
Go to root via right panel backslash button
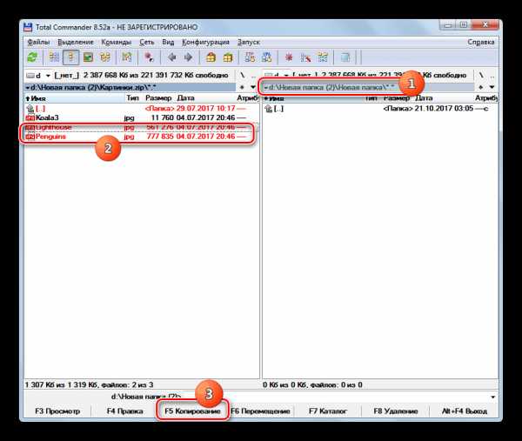click(481, 75)
